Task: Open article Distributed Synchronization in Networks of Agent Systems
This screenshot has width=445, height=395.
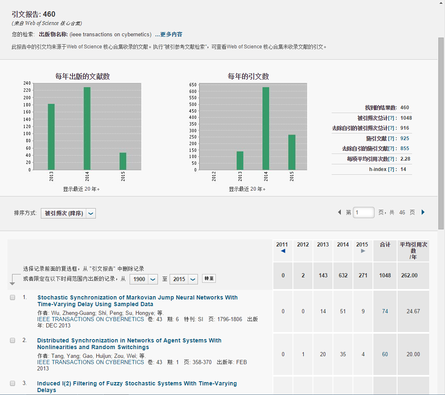Action: point(129,344)
